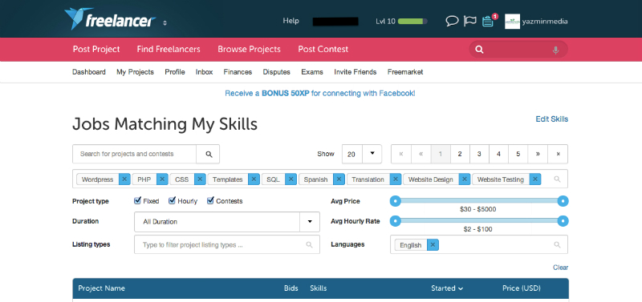This screenshot has width=642, height=302.
Task: Toggle the Hourly project type checkbox
Action: [173, 200]
